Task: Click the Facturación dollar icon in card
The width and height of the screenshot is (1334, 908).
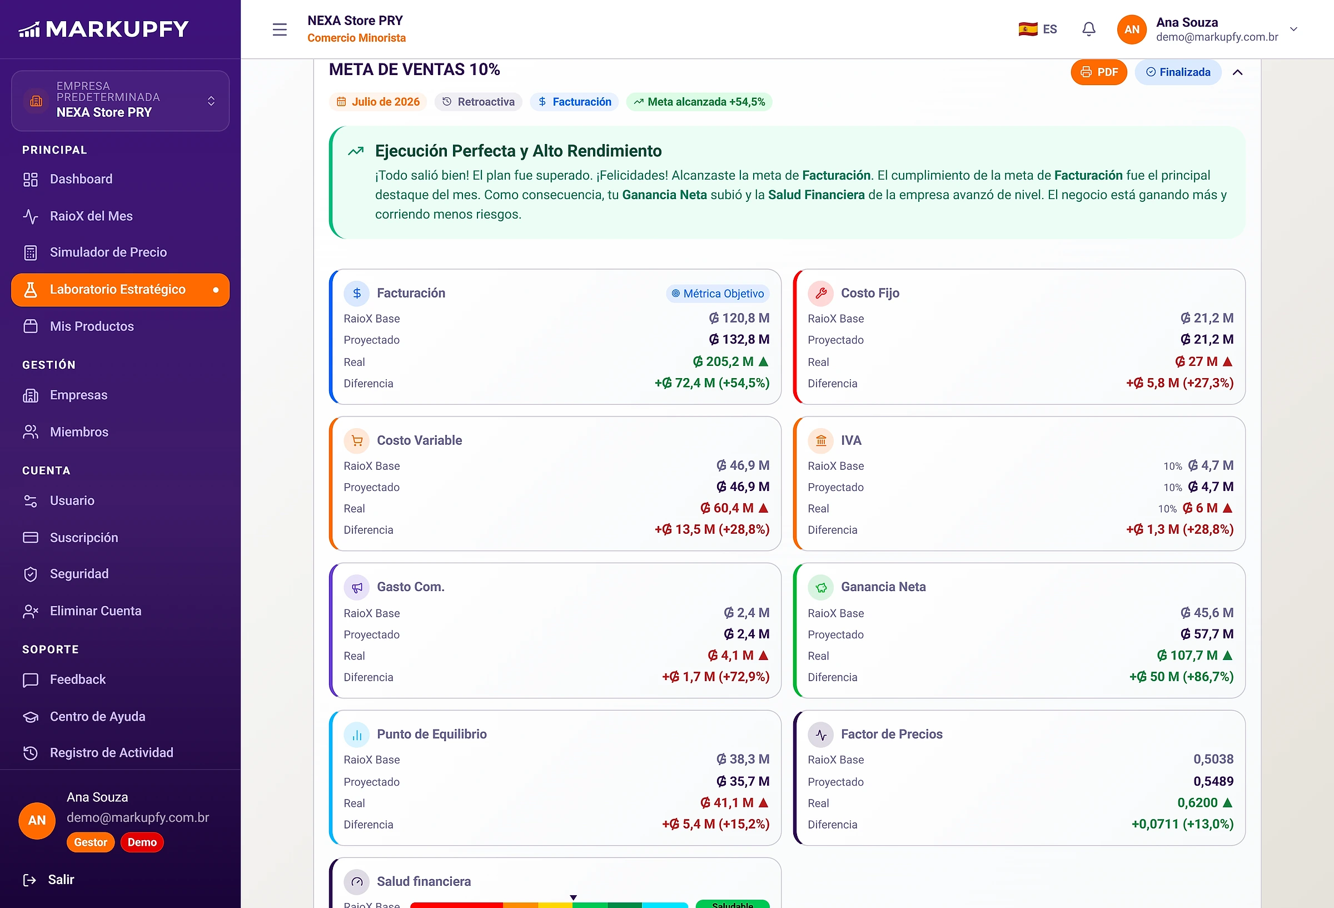Action: tap(356, 294)
